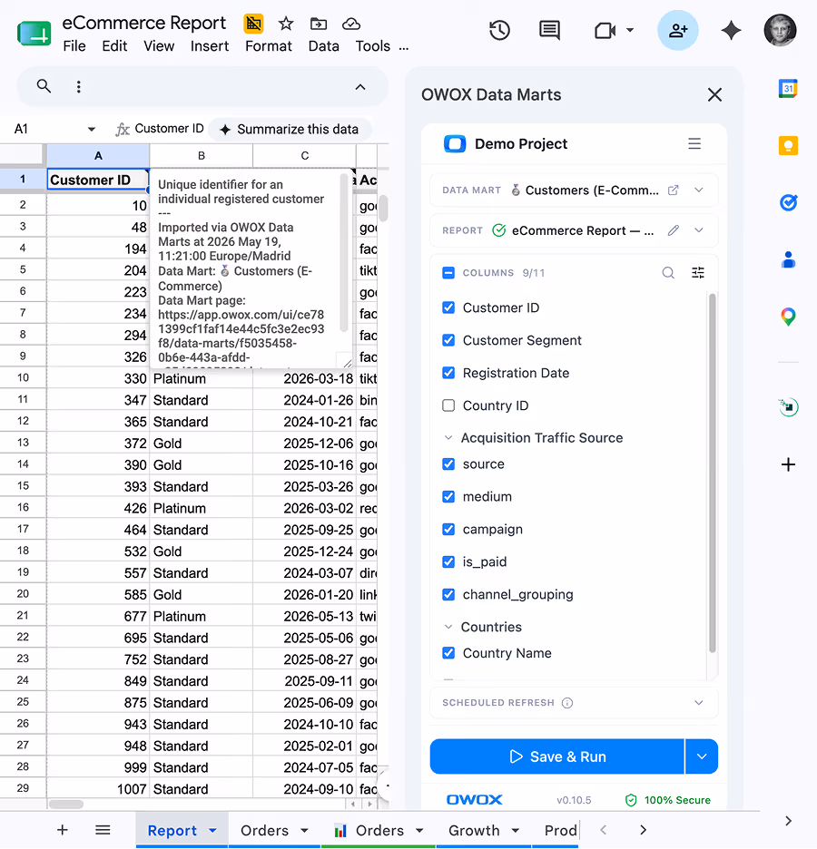
Task: Search the columns list
Action: (x=668, y=272)
